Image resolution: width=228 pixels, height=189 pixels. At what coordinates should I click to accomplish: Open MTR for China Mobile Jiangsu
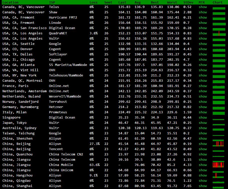(203, 165)
